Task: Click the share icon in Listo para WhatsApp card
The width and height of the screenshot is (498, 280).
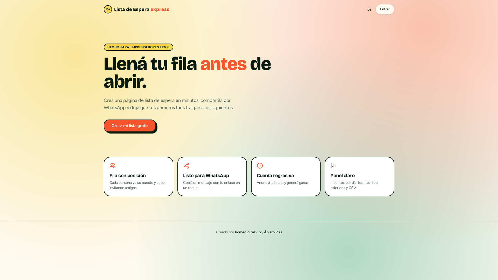Action: pos(186,166)
